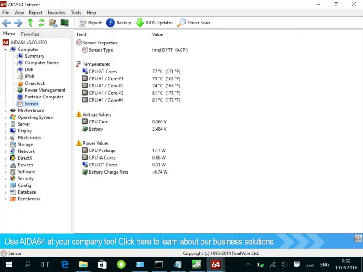Click the Voltage Values warning icon
Viewport: 363px width, 272px height.
pyautogui.click(x=79, y=114)
